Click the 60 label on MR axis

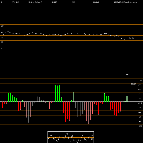pos(140,90)
